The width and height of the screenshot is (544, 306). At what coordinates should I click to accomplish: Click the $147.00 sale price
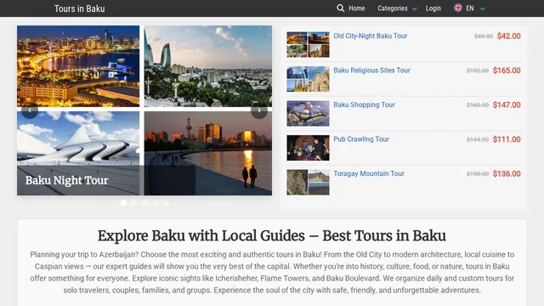click(x=507, y=105)
